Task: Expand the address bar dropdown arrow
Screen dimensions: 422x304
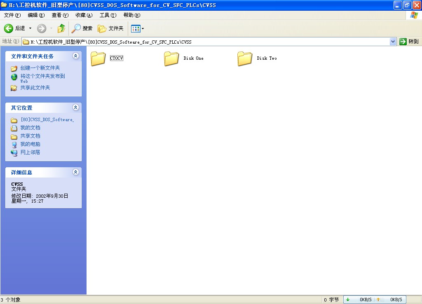Action: click(393, 42)
